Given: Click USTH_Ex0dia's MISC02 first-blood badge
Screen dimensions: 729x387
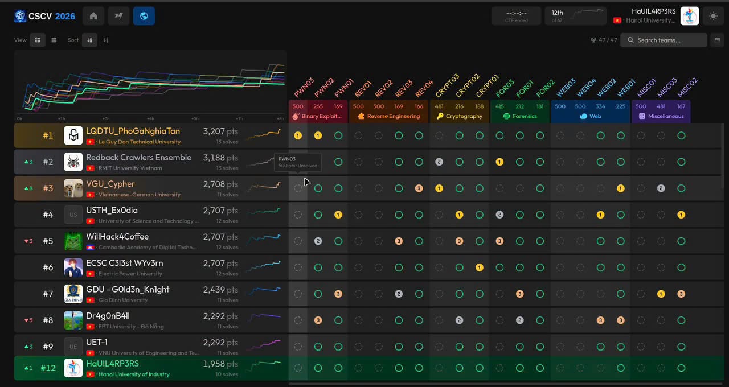Looking at the screenshot, I should (x=681, y=215).
